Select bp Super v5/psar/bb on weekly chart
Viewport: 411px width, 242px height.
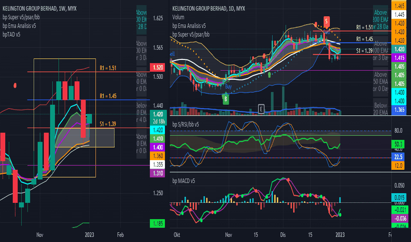pyautogui.click(x=21, y=17)
